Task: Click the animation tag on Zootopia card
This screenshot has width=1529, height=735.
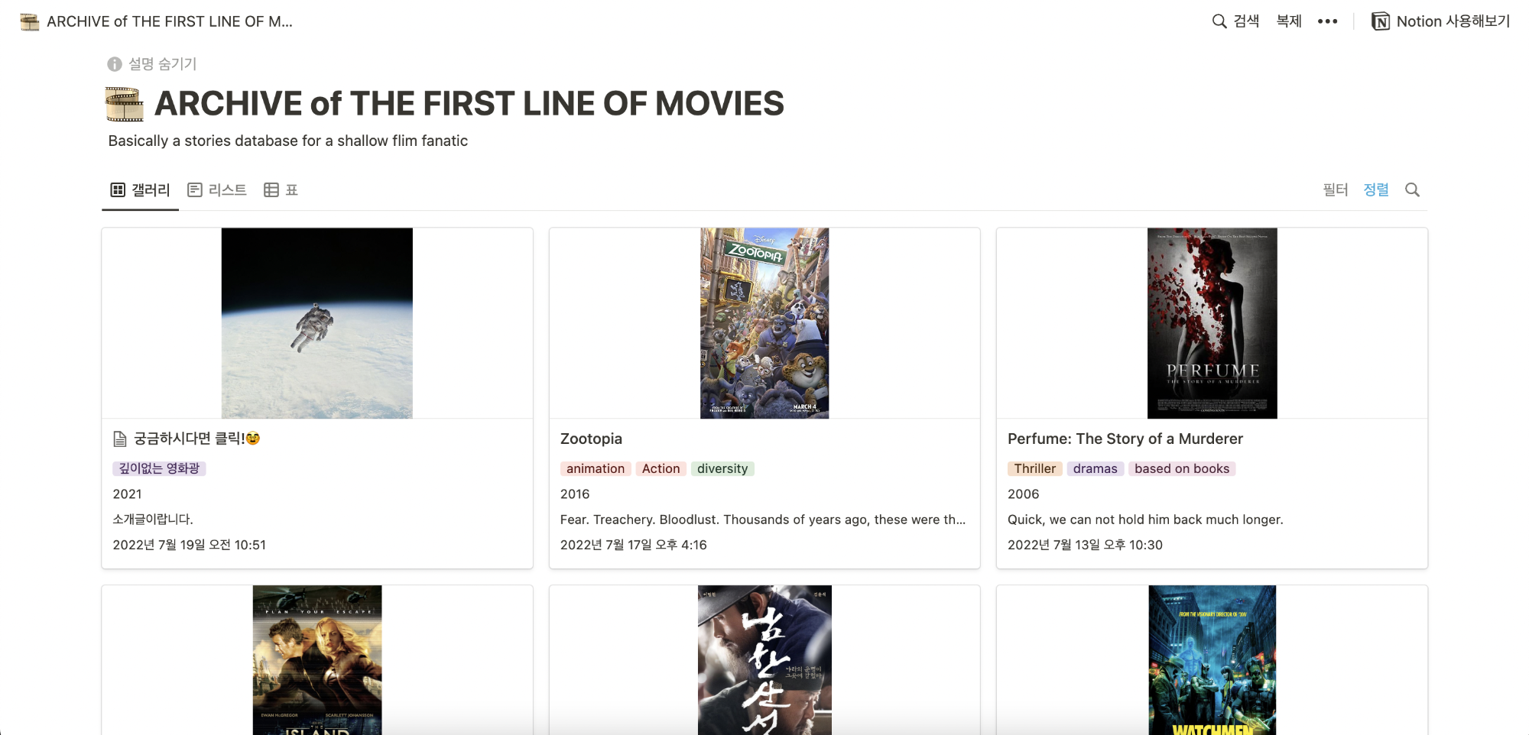Action: coord(595,468)
